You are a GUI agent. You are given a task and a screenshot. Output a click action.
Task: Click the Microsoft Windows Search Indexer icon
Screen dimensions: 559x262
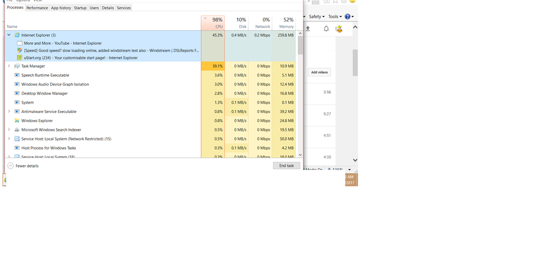tap(17, 130)
